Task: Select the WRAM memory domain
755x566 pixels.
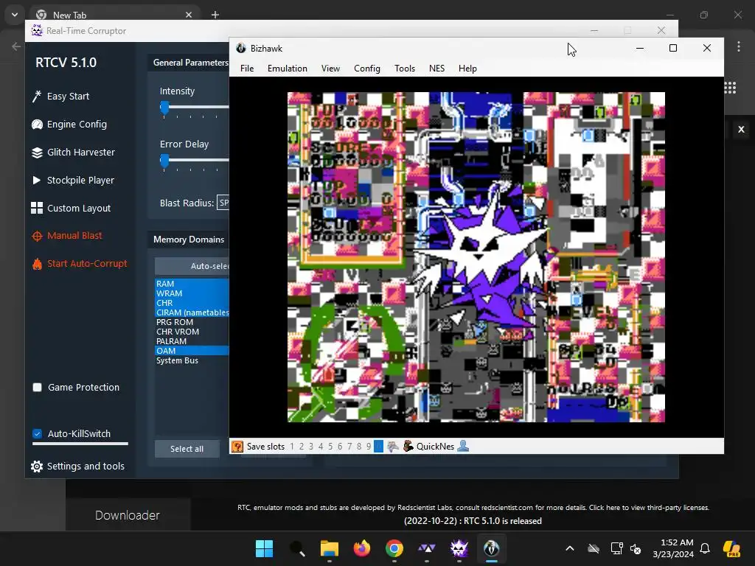Action: pos(192,293)
